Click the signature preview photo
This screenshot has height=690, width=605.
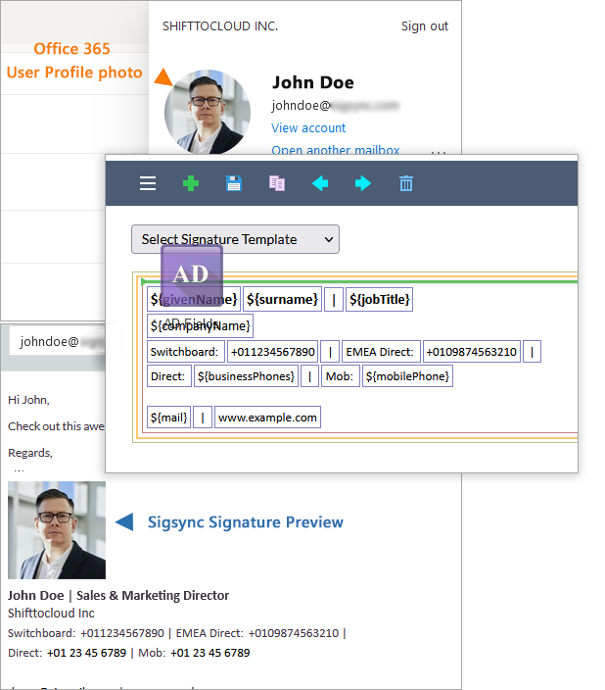click(x=57, y=530)
